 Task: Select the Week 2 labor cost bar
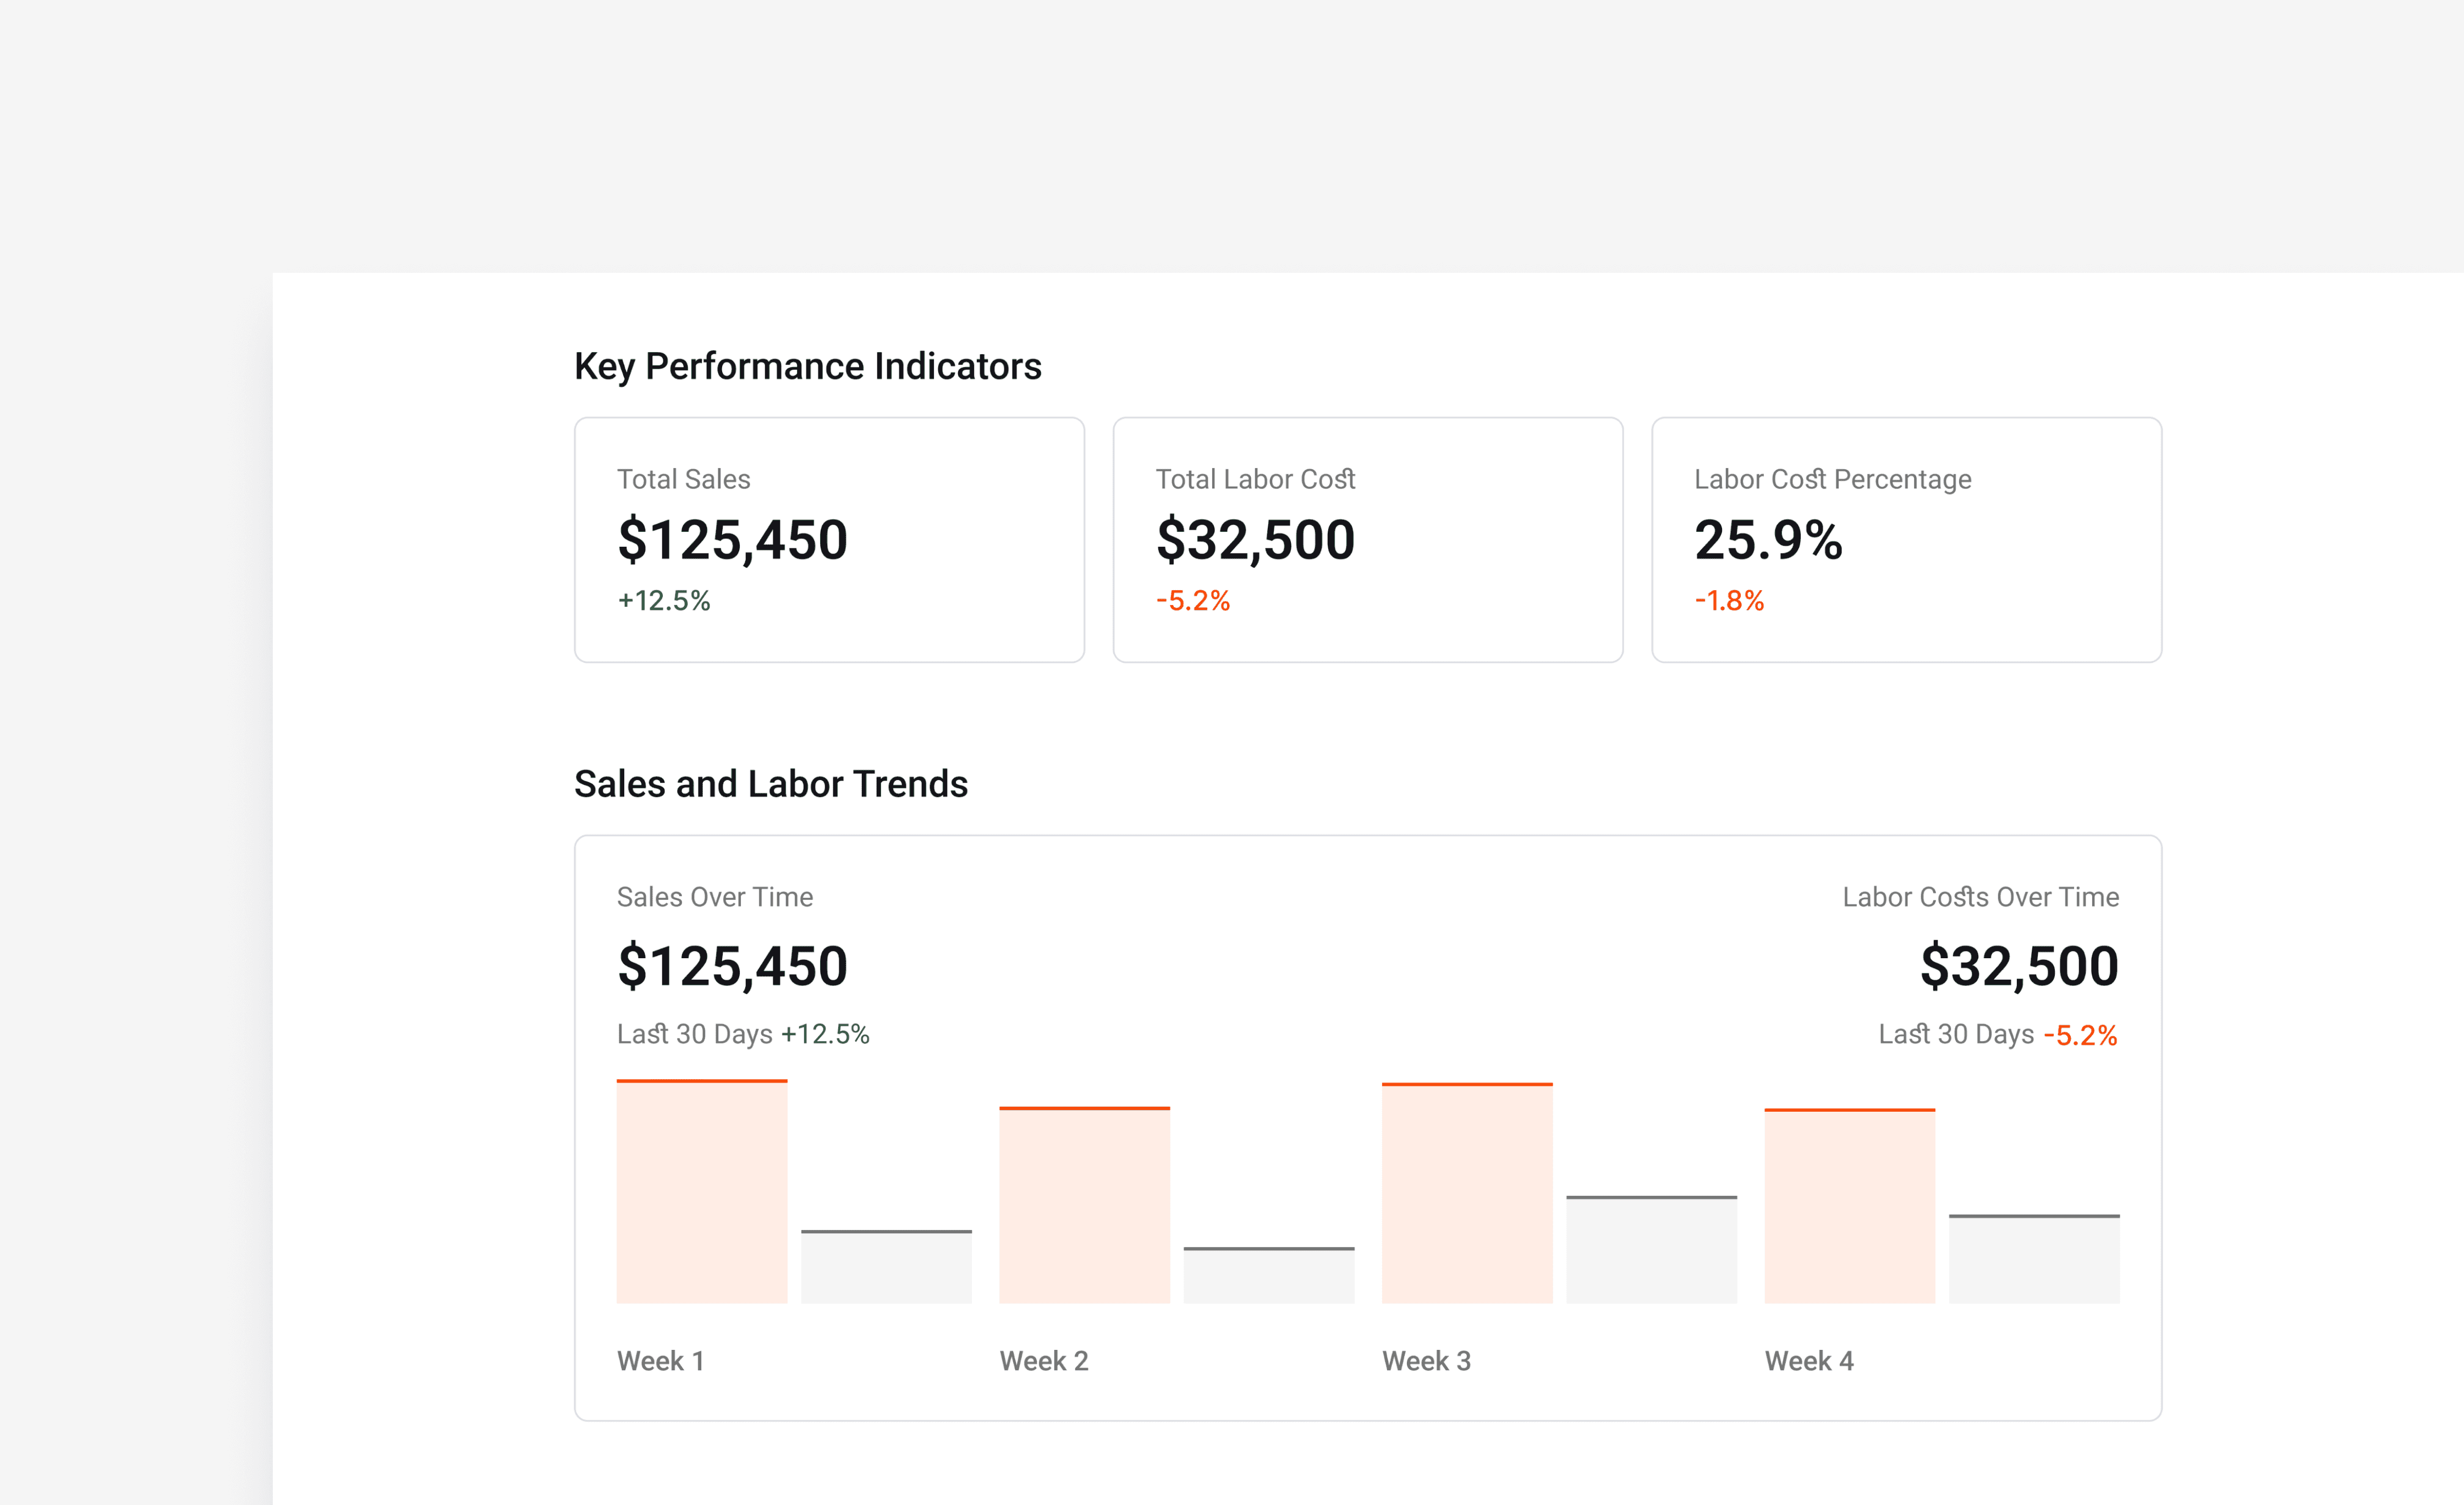pos(1268,1276)
